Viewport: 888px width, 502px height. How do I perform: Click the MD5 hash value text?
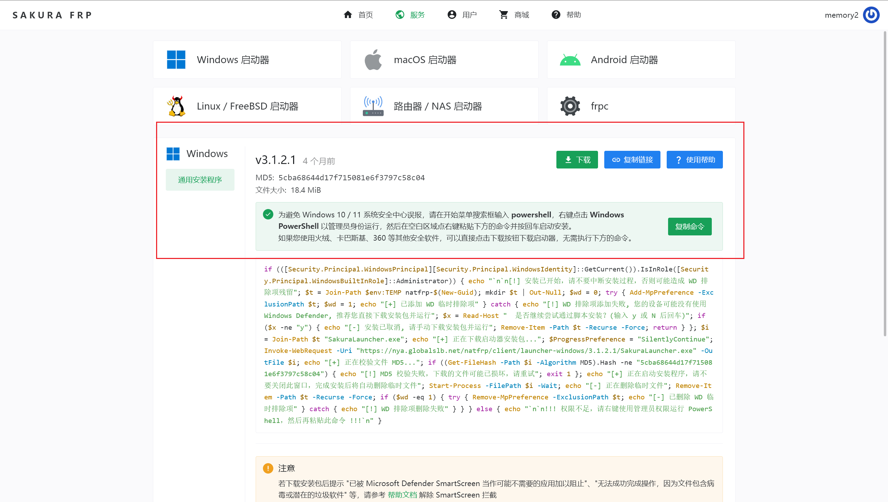(x=351, y=178)
